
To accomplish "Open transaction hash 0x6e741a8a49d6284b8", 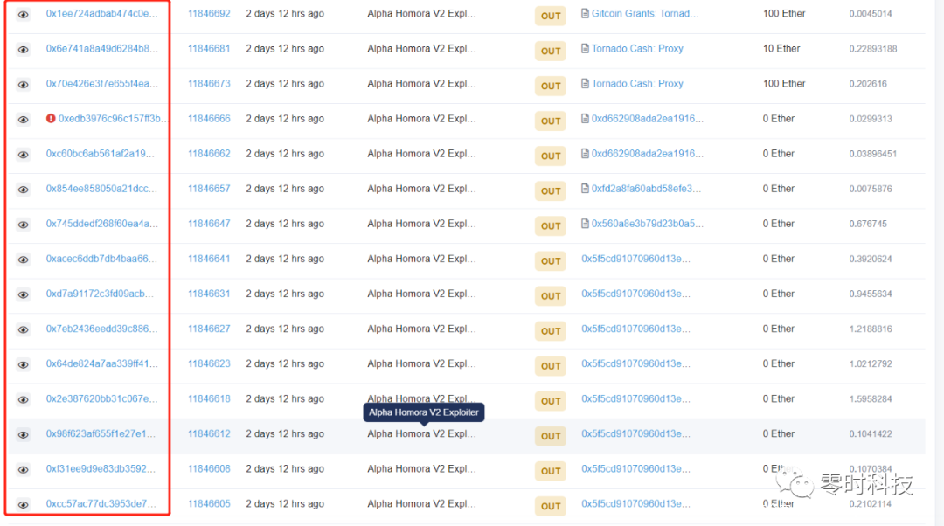I will point(101,48).
